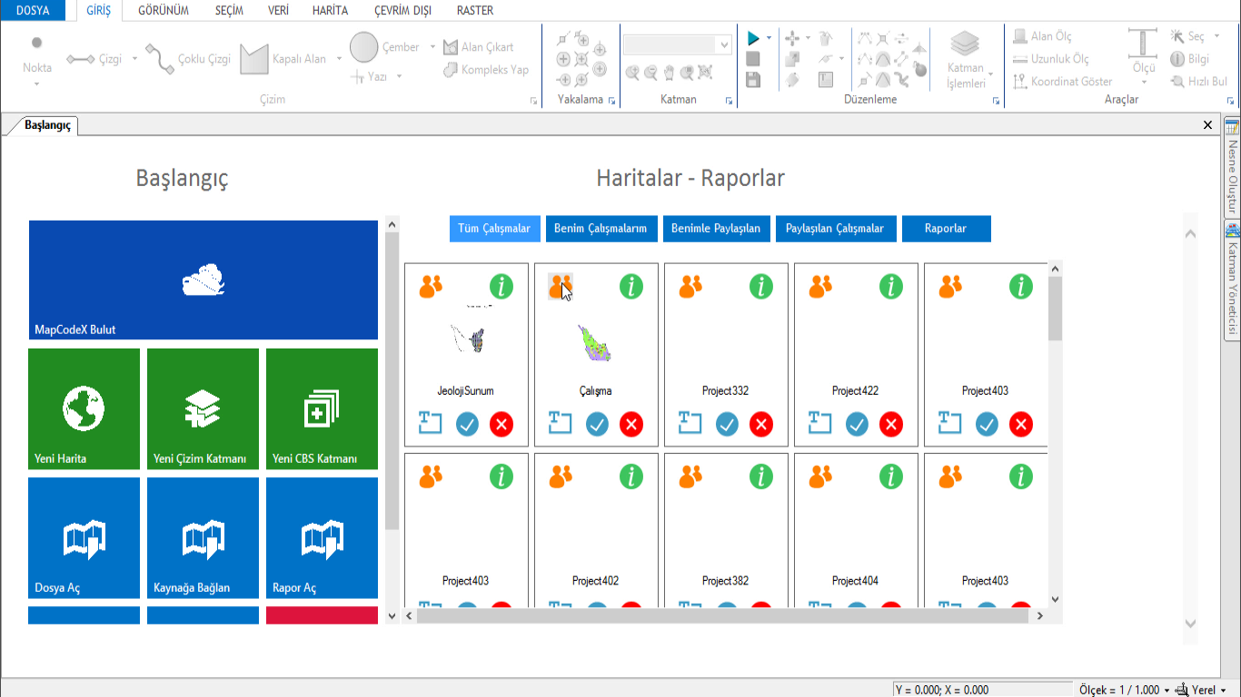
Task: Open the DOSYA menu
Action: pos(33,11)
